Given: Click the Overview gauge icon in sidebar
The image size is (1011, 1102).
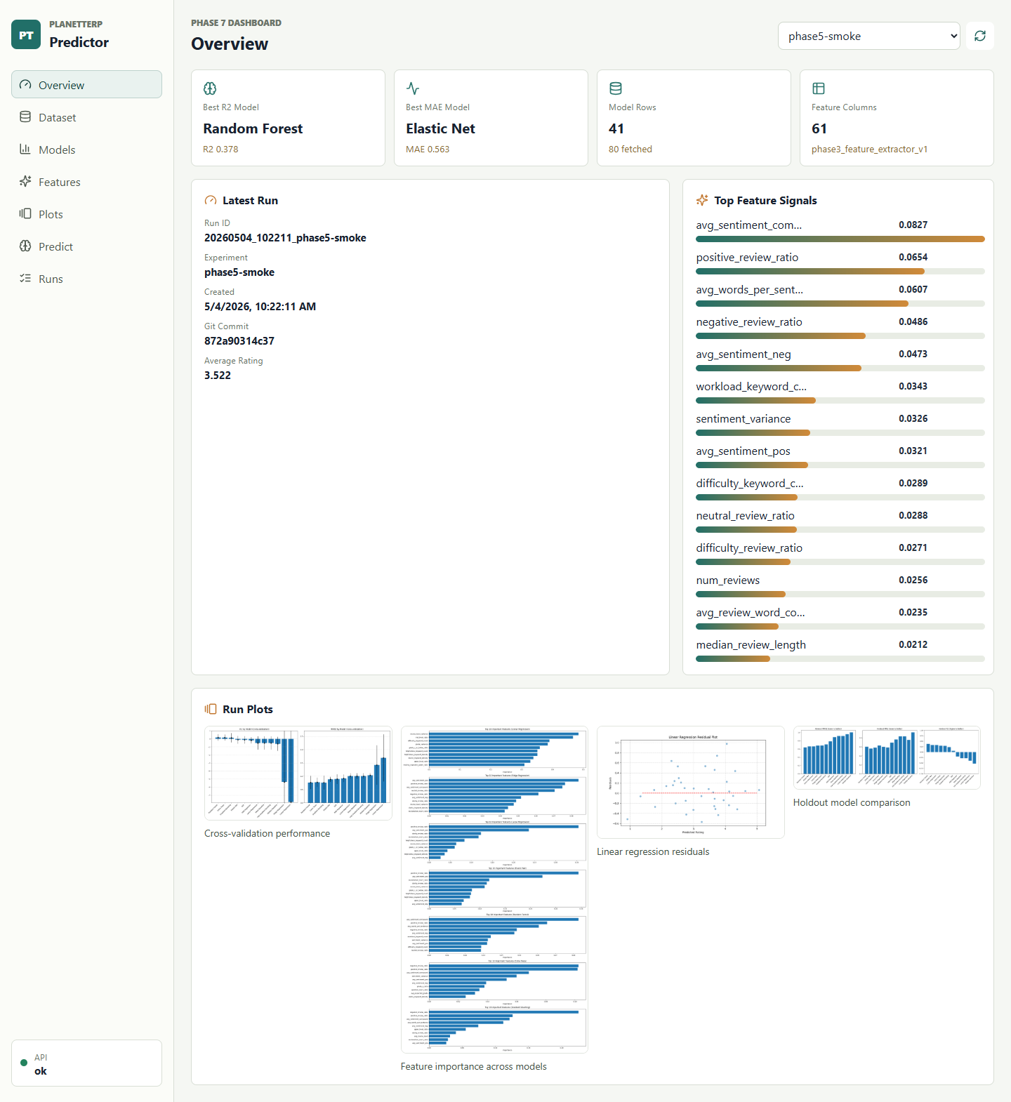Looking at the screenshot, I should 25,84.
